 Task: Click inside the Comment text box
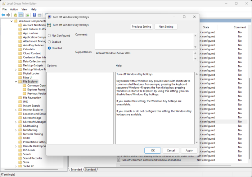coord(144,41)
